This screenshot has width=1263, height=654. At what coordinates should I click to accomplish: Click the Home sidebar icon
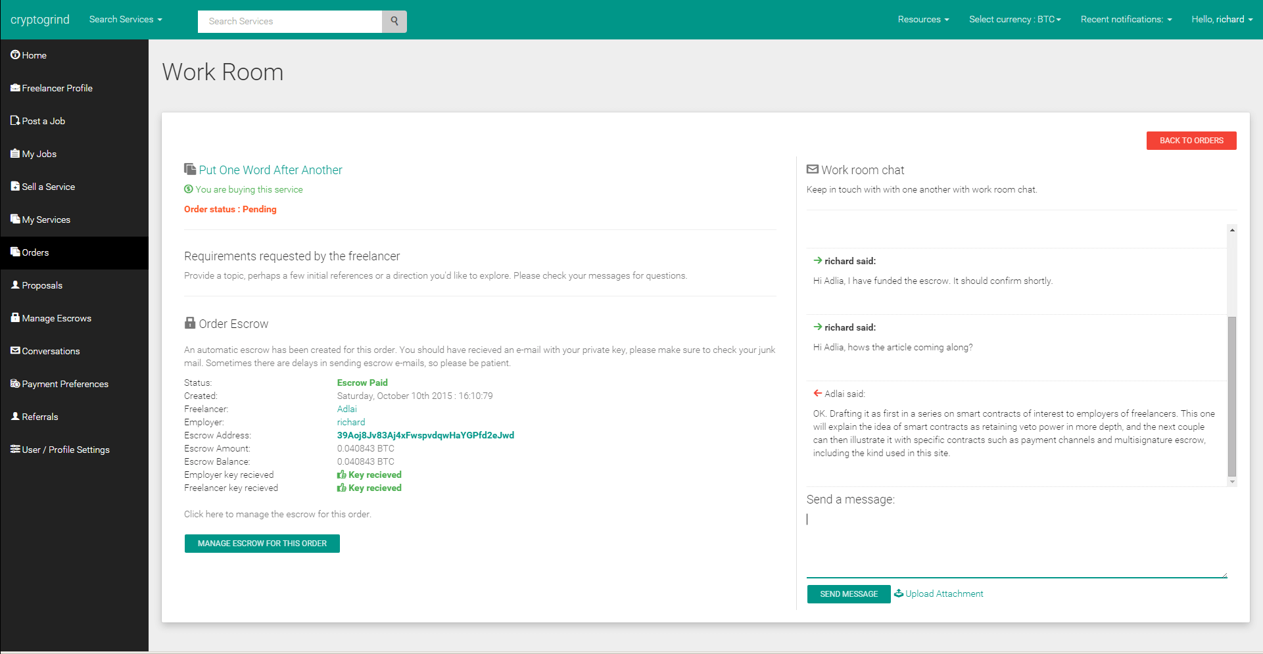coord(15,55)
